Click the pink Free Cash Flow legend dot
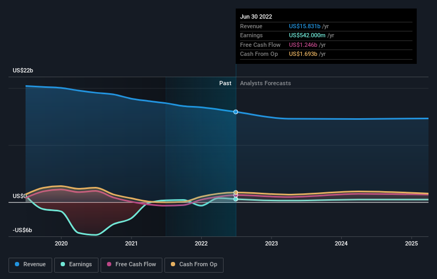This screenshot has height=279, width=437. [x=109, y=264]
